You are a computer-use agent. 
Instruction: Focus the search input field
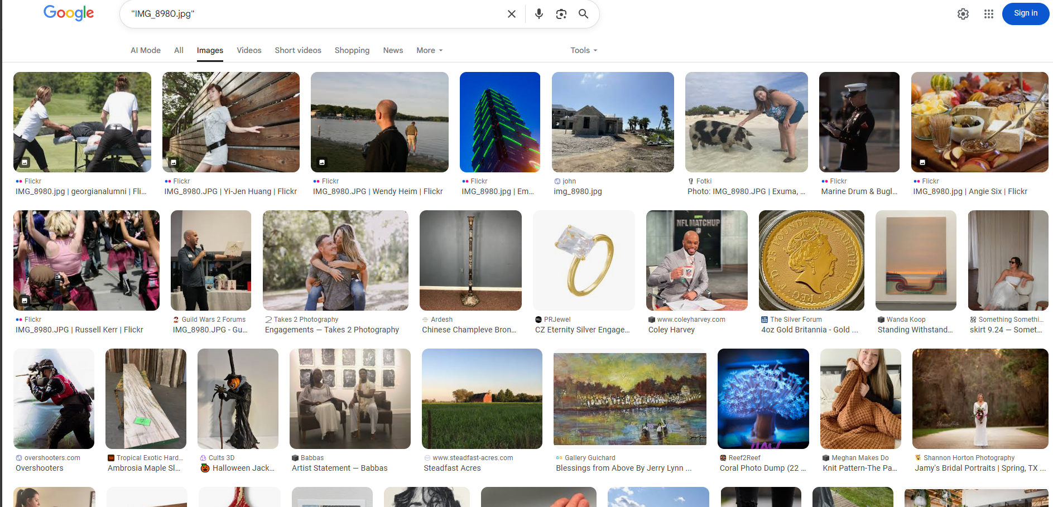(x=315, y=14)
